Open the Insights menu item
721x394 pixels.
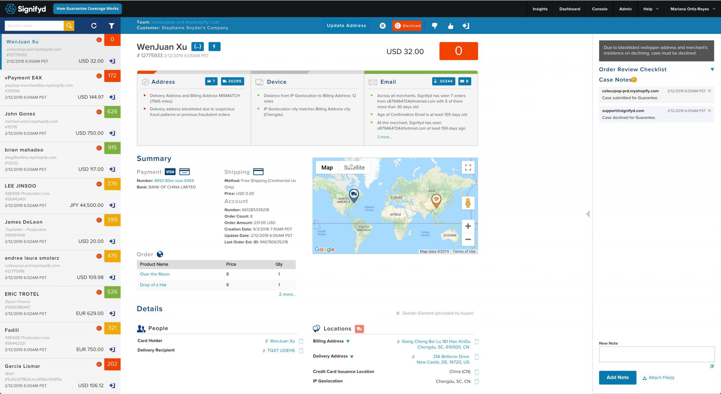pyautogui.click(x=540, y=9)
